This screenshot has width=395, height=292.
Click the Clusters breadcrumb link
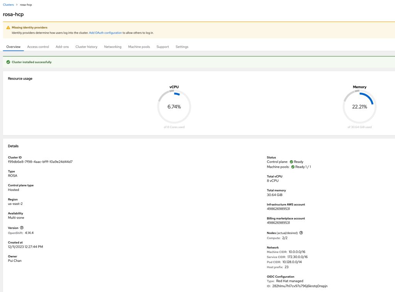[x=8, y=5]
